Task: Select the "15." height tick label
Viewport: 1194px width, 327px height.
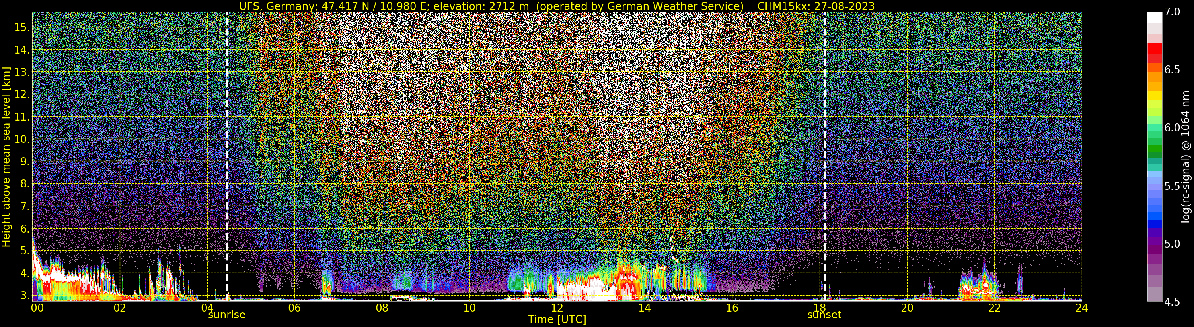Action: pyautogui.click(x=22, y=27)
